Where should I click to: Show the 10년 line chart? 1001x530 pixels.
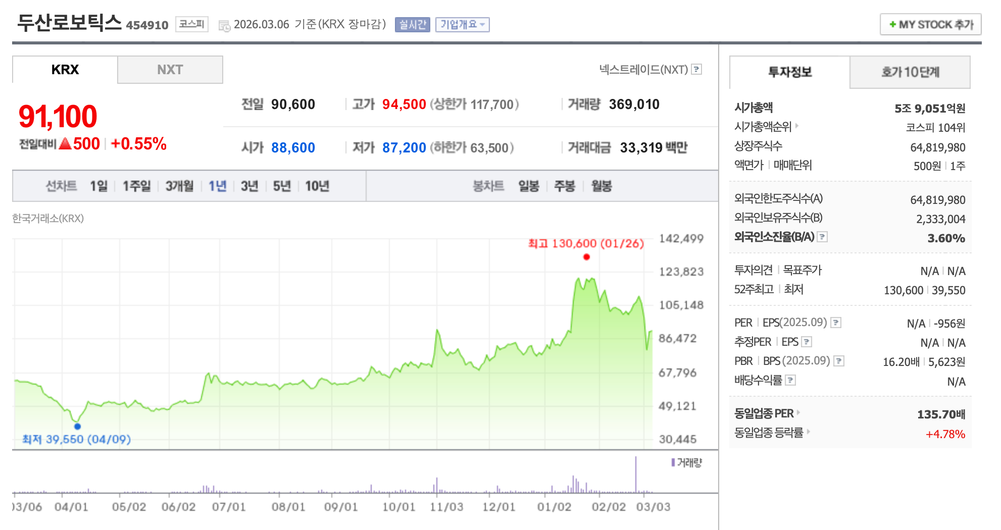(x=317, y=186)
